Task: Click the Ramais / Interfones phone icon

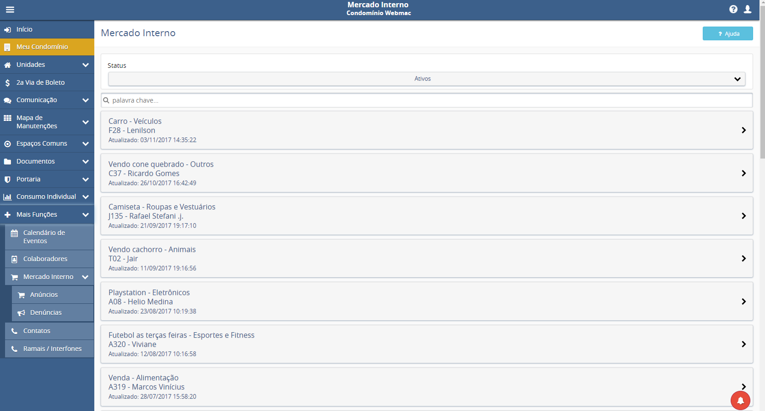Action: click(x=14, y=349)
